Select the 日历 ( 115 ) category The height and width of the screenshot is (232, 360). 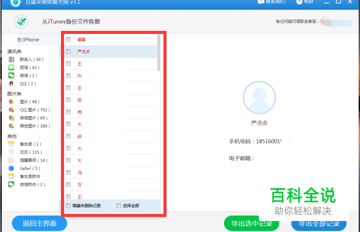[x=31, y=152]
